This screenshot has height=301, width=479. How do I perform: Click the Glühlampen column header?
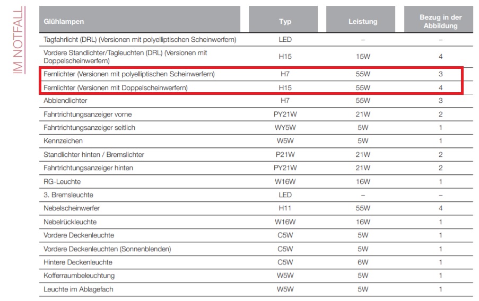pos(64,22)
